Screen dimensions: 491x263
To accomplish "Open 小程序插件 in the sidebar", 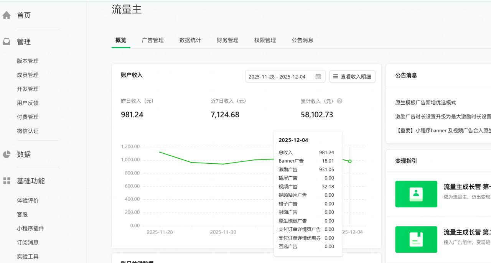I will tap(30, 228).
